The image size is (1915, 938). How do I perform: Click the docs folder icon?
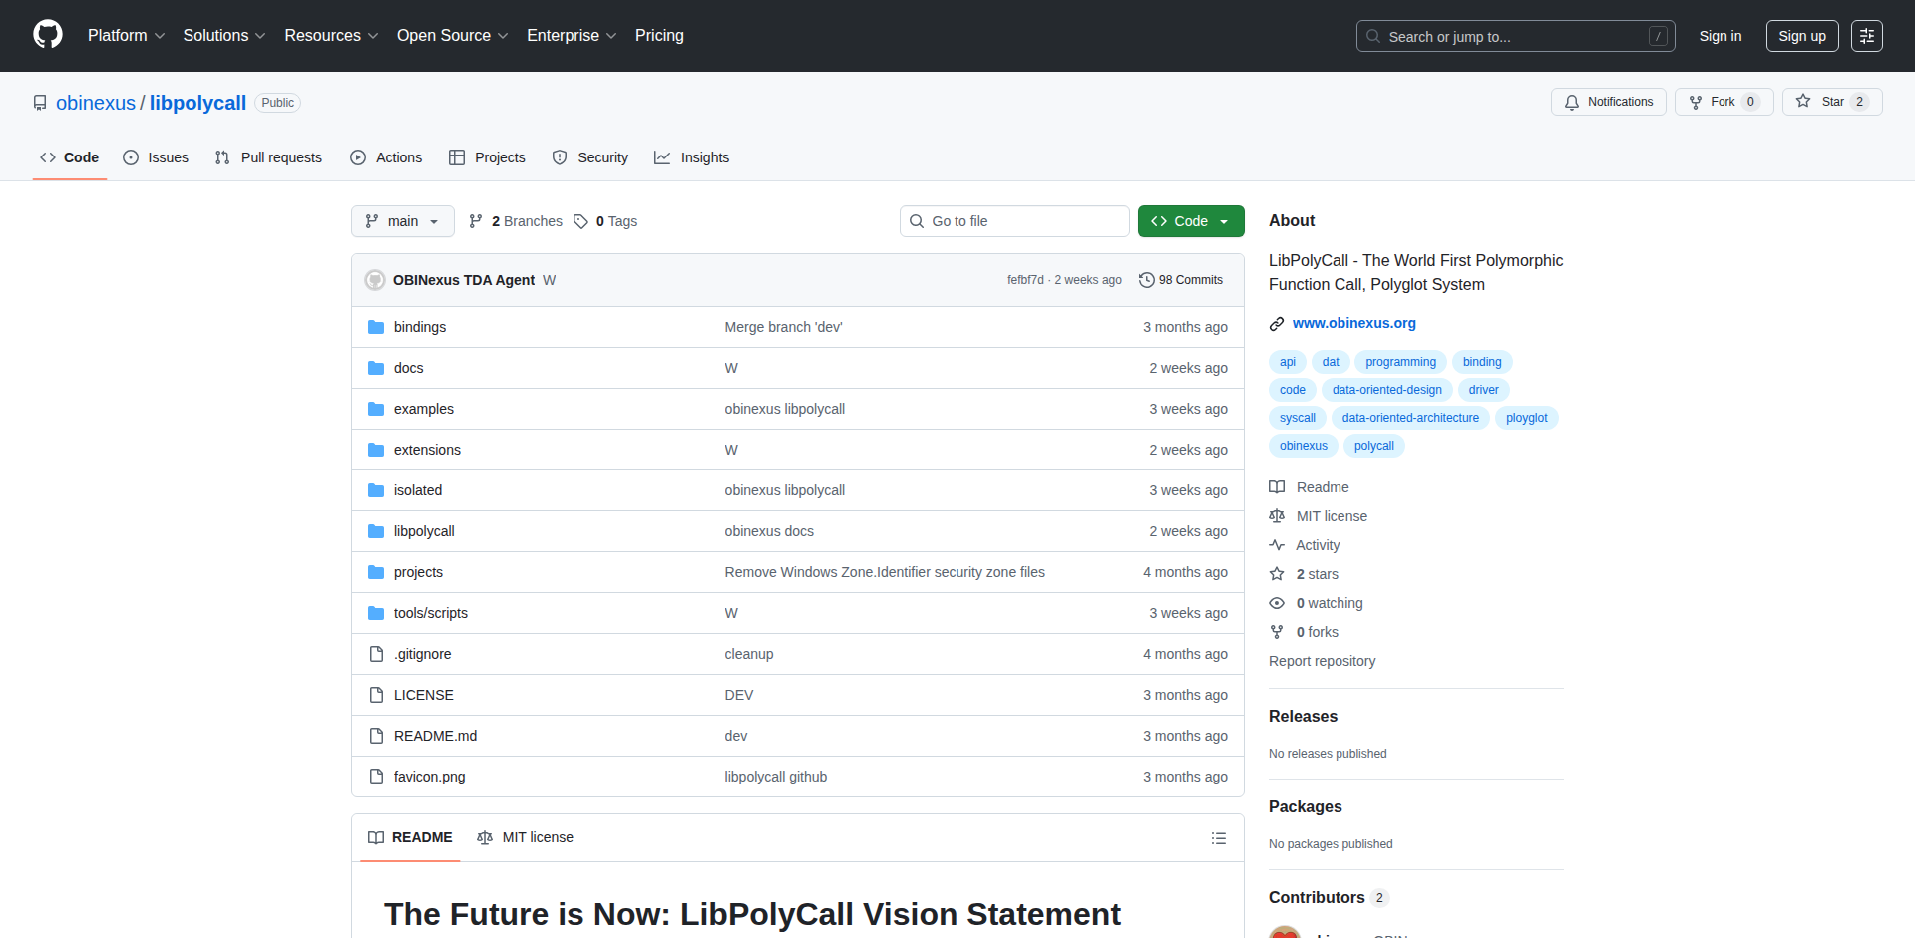376,368
